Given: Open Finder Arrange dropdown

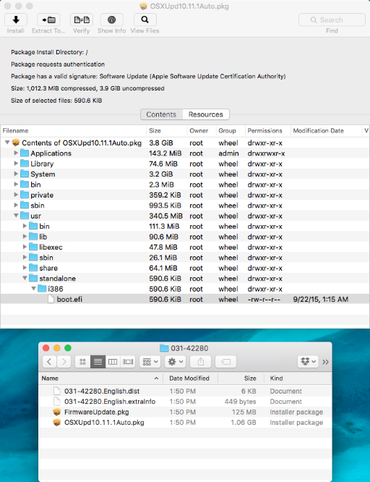Looking at the screenshot, I should point(150,362).
